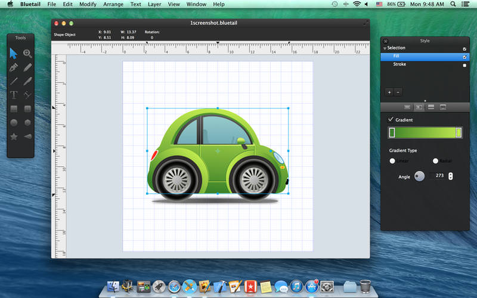Select the Polygon hexagon tool
The image size is (477, 298).
tap(27, 122)
